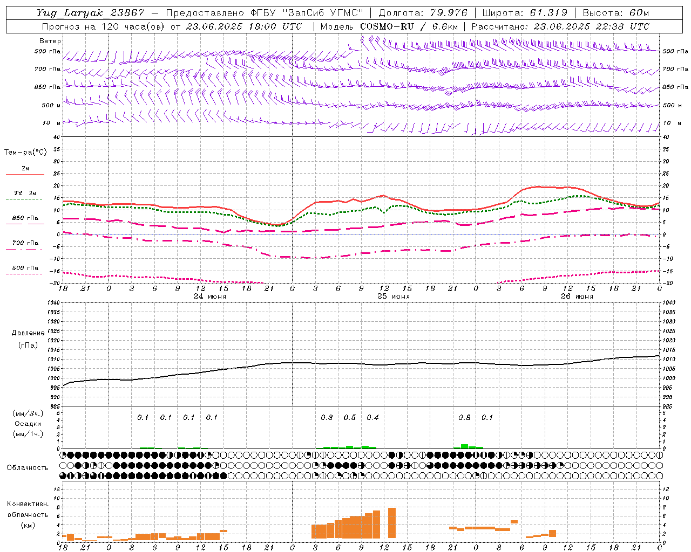Click the 500 м wind level label on the right
This screenshot has height=552, width=691.
point(671,105)
